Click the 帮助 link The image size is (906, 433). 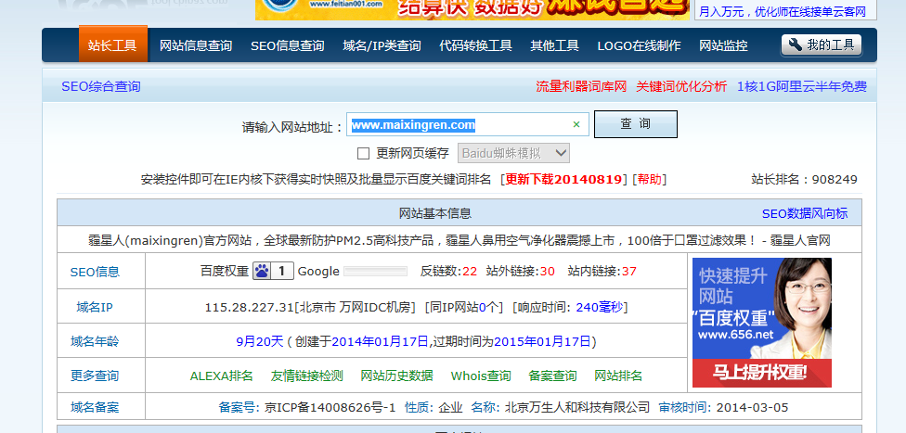[650, 179]
